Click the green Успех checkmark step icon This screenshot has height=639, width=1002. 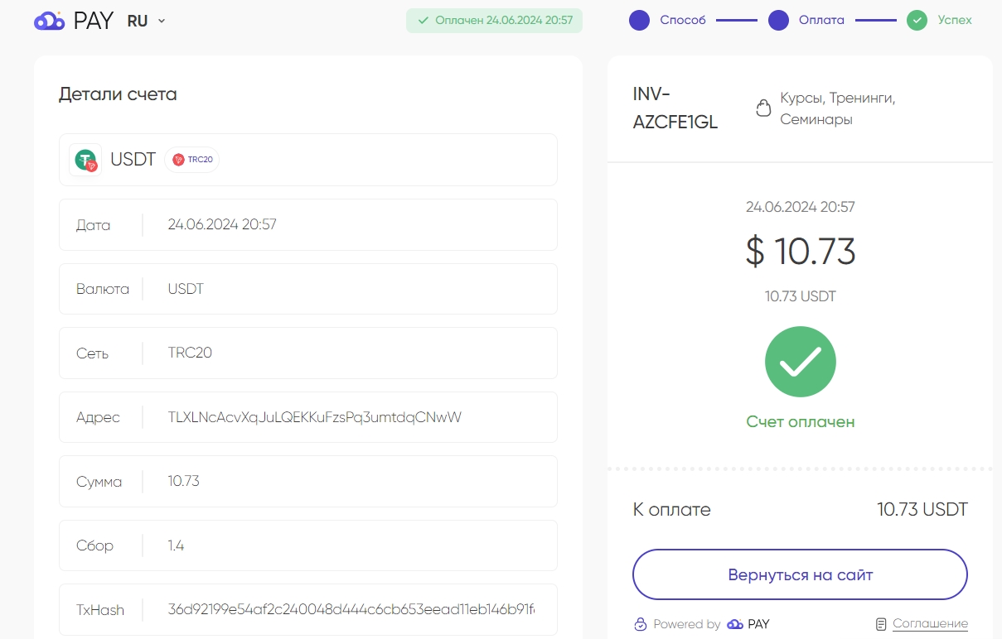click(x=917, y=21)
